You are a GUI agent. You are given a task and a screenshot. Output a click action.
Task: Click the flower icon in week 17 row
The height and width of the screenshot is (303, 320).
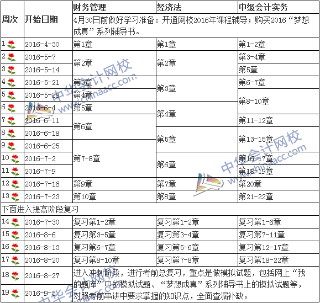tap(15, 260)
